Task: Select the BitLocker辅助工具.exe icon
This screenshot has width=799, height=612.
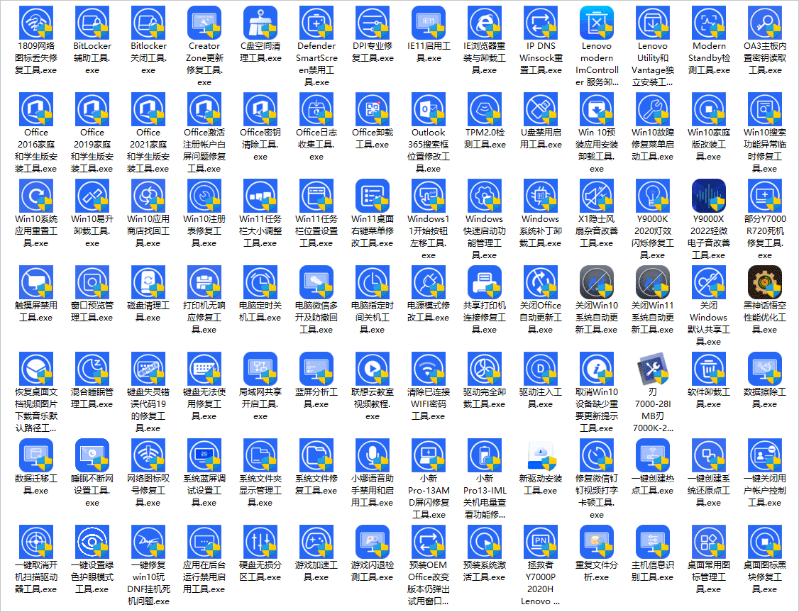Action: click(92, 23)
